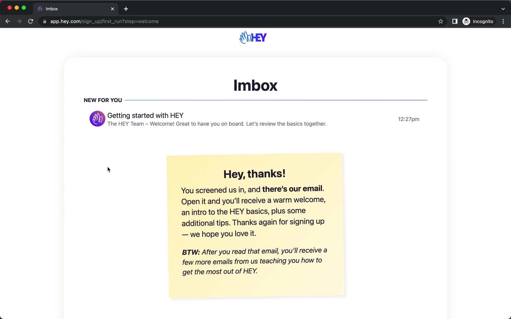511x319 pixels.
Task: Click the Incognito profile icon
Action: click(x=466, y=21)
